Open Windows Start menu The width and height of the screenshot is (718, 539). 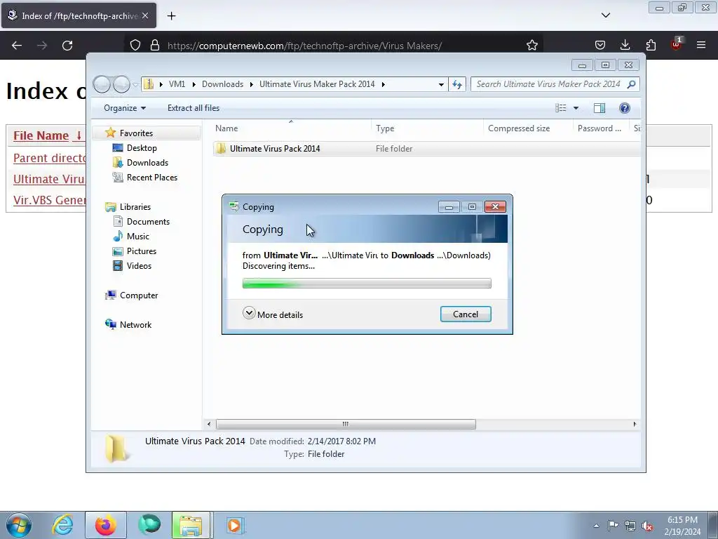coord(19,525)
